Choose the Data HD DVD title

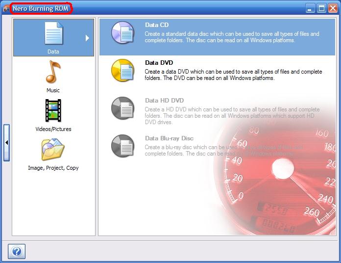tap(165, 101)
